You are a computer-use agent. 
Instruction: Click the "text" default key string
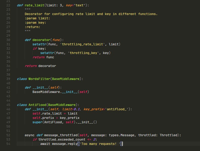tap(79, 5)
